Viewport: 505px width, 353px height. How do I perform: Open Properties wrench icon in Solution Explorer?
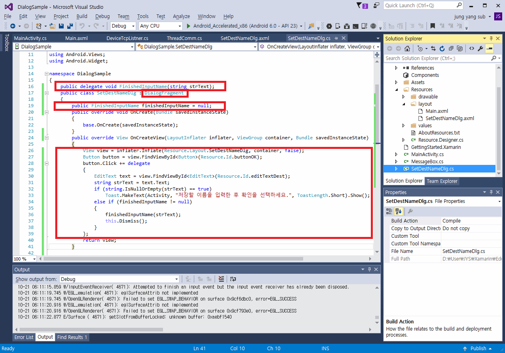coord(480,48)
